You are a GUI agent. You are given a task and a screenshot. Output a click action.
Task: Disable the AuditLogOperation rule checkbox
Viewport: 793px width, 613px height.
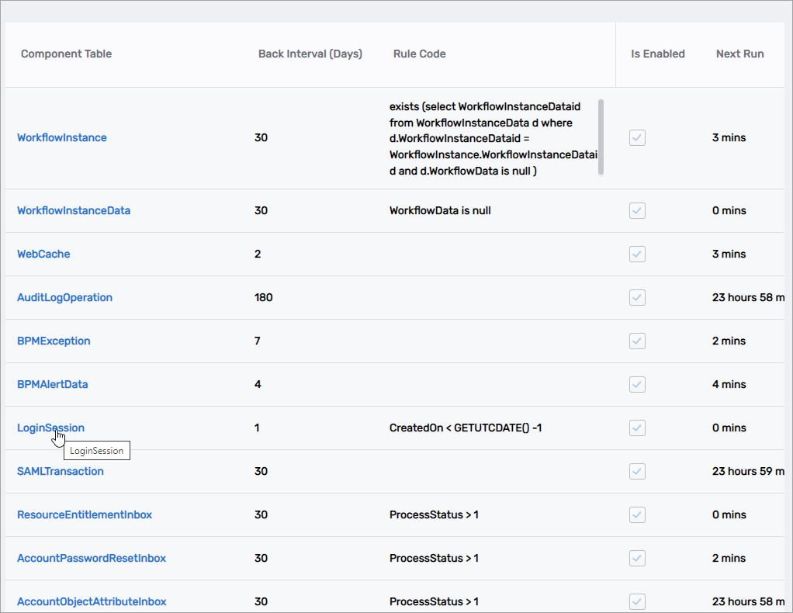coord(637,297)
